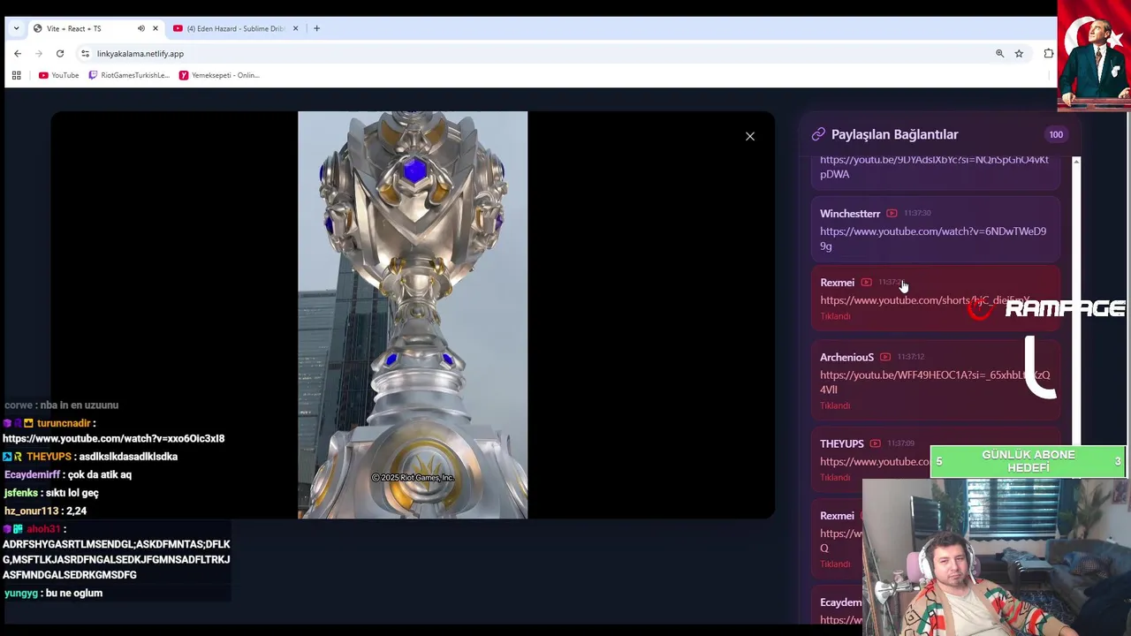Open the Chrome apps grid icon
Viewport: 1131px width, 636px height.
tap(16, 75)
